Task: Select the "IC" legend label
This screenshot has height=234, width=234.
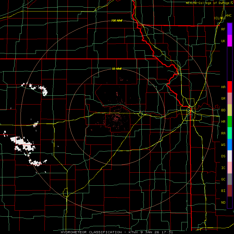Action: pos(223,168)
